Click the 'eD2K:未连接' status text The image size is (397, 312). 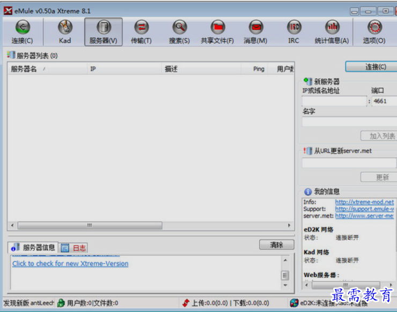318,303
